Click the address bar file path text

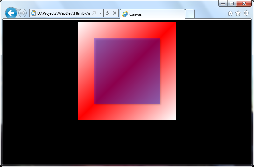(x=64, y=13)
